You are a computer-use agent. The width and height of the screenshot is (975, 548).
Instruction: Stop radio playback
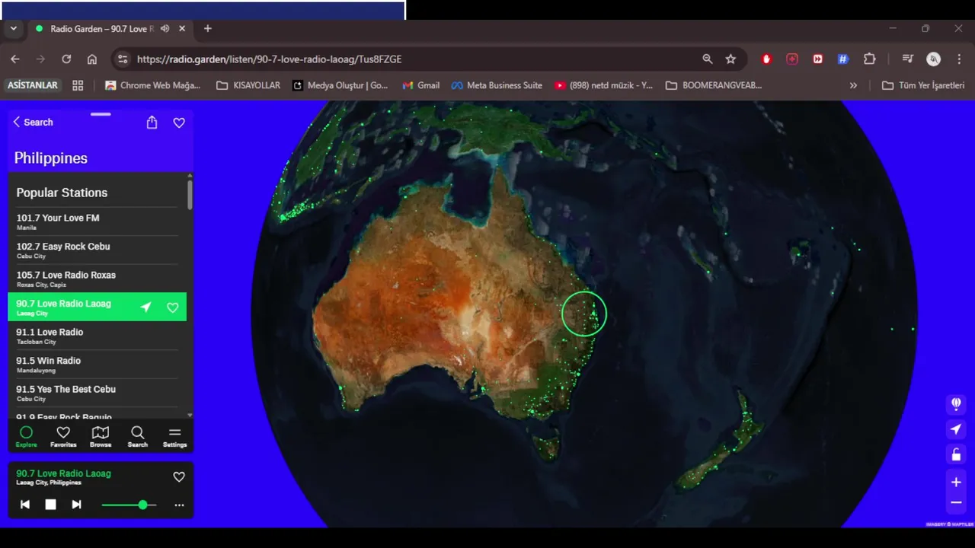(50, 505)
